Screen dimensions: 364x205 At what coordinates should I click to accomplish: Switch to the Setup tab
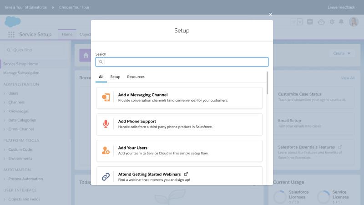tap(115, 77)
